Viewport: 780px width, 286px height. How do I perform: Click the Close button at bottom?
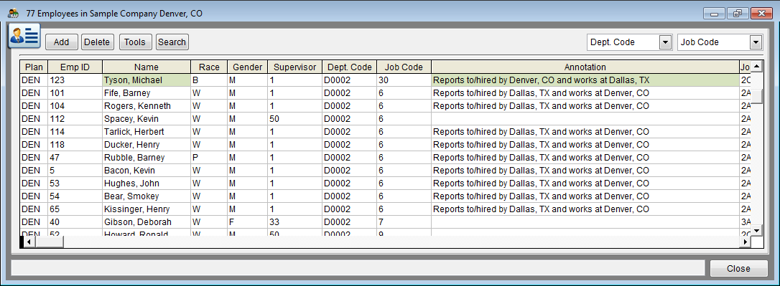tap(738, 269)
